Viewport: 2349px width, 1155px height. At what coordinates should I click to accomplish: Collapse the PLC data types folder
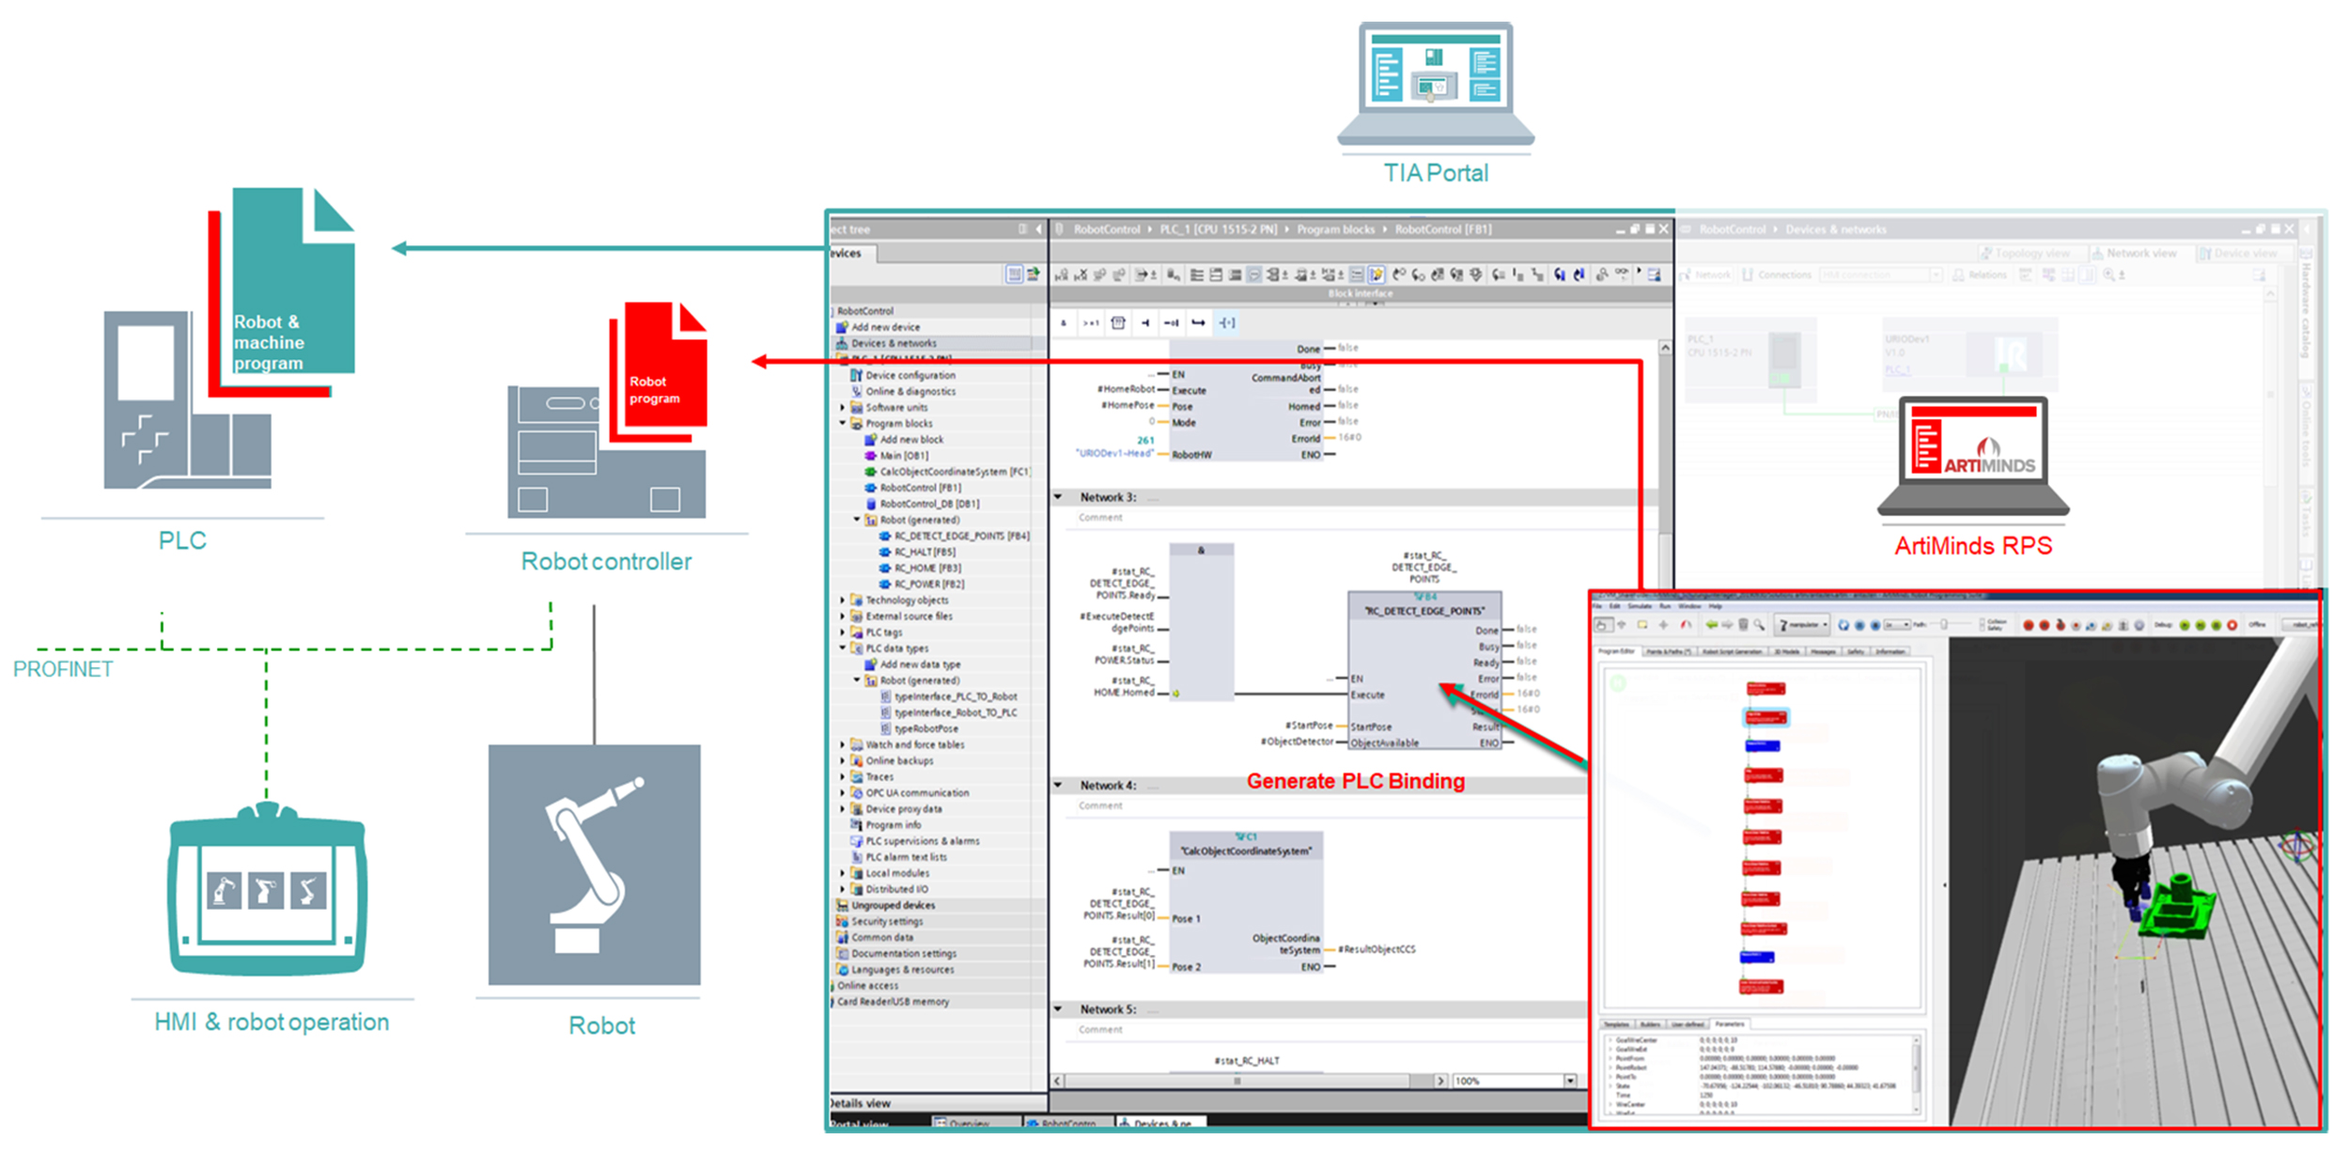(843, 648)
